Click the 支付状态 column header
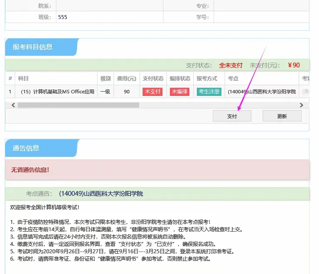Image resolution: width=319 pixels, height=274 pixels. pyautogui.click(x=153, y=79)
